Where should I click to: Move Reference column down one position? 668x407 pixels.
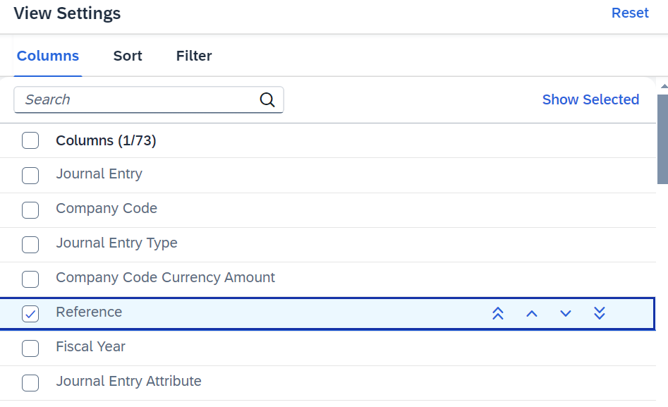pos(565,314)
